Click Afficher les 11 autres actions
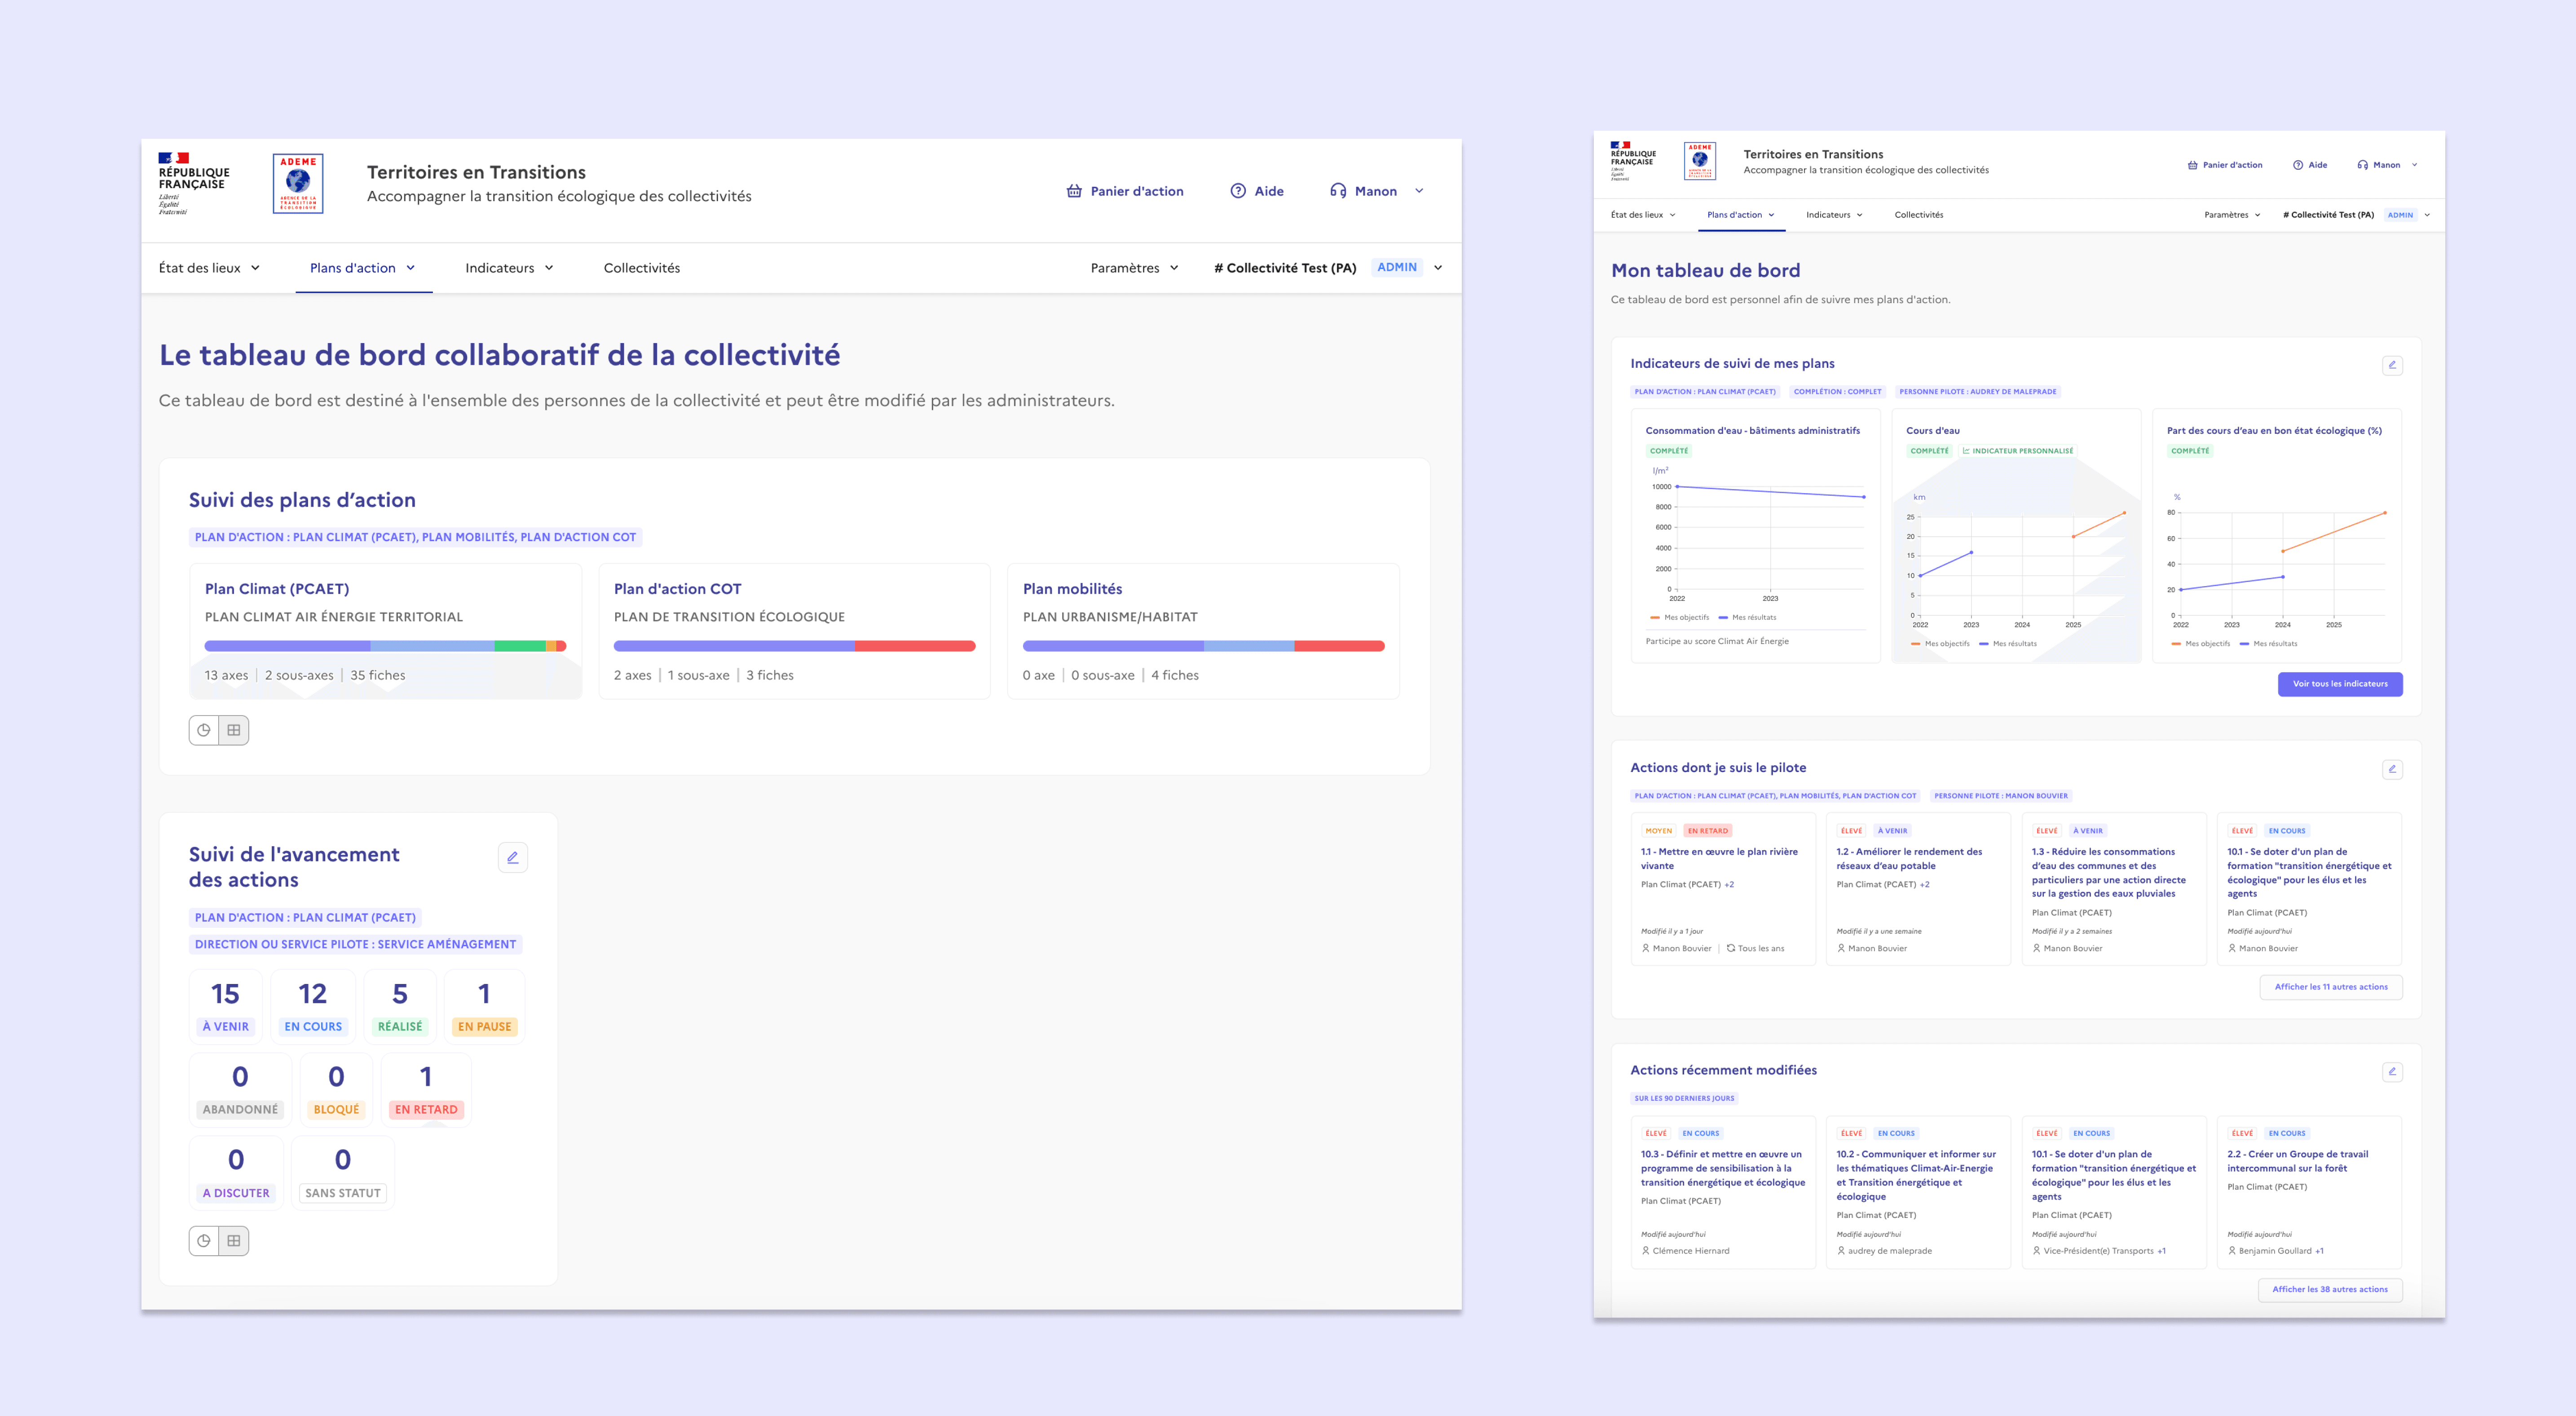2576x1416 pixels. point(2331,987)
